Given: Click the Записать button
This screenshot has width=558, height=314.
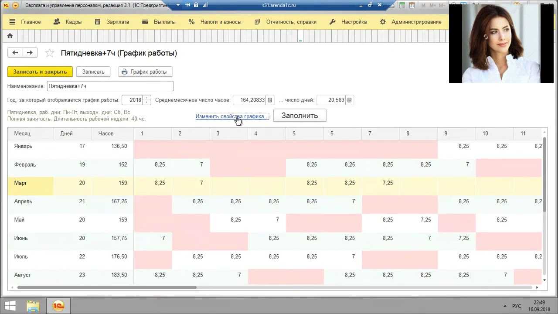Looking at the screenshot, I should pyautogui.click(x=93, y=72).
